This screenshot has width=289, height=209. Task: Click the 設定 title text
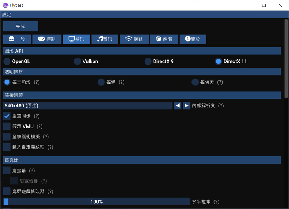click(7, 14)
